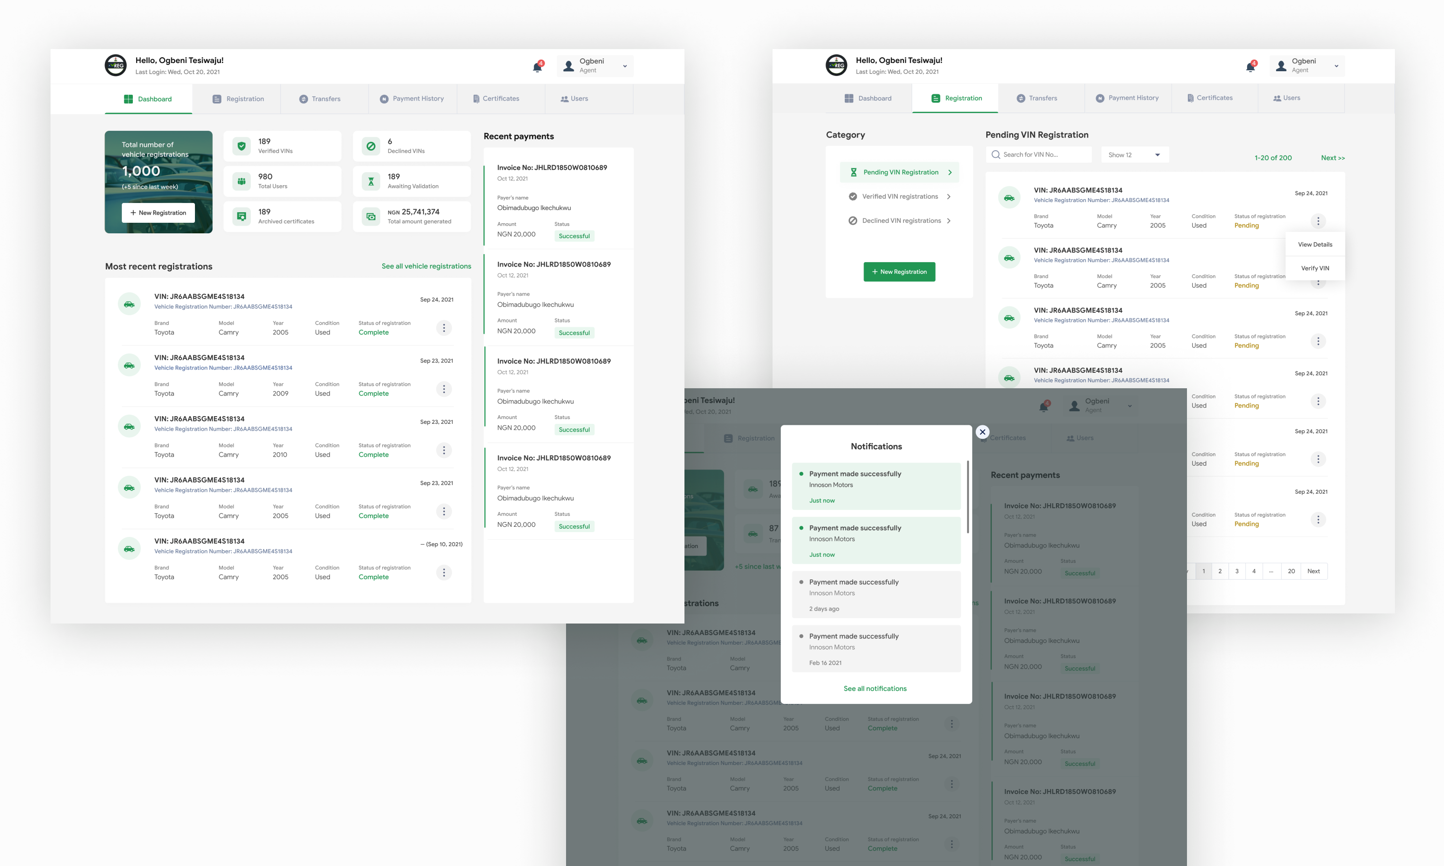1444x866 pixels.
Task: Click car icon of first Pending VIN row
Action: click(1009, 198)
